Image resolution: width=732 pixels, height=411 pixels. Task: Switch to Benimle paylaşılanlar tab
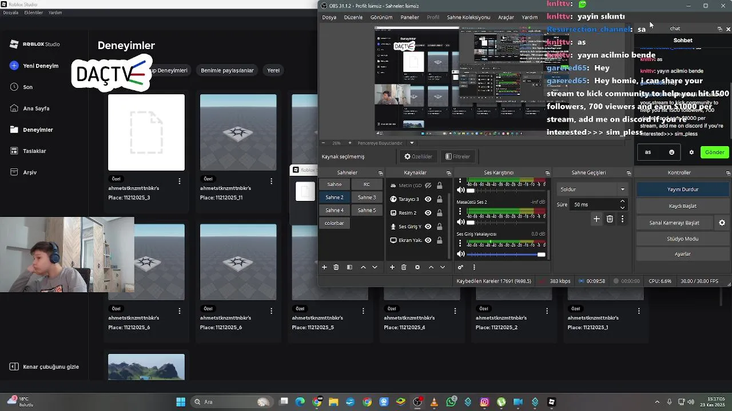click(x=227, y=70)
